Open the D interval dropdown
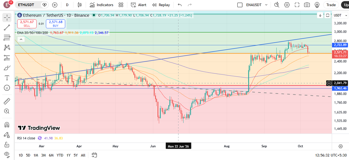Viewport: 349px width, 160px height. click(67, 5)
